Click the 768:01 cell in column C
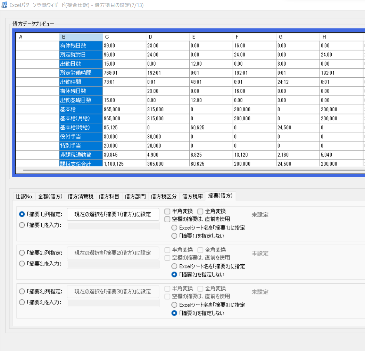The width and height of the screenshot is (365, 351). pyautogui.click(x=124, y=73)
